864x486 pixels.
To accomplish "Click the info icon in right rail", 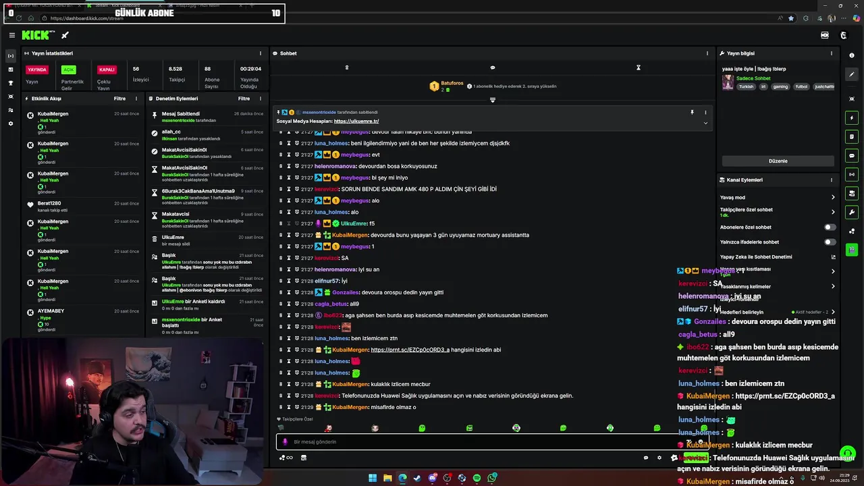I will pos(852,55).
